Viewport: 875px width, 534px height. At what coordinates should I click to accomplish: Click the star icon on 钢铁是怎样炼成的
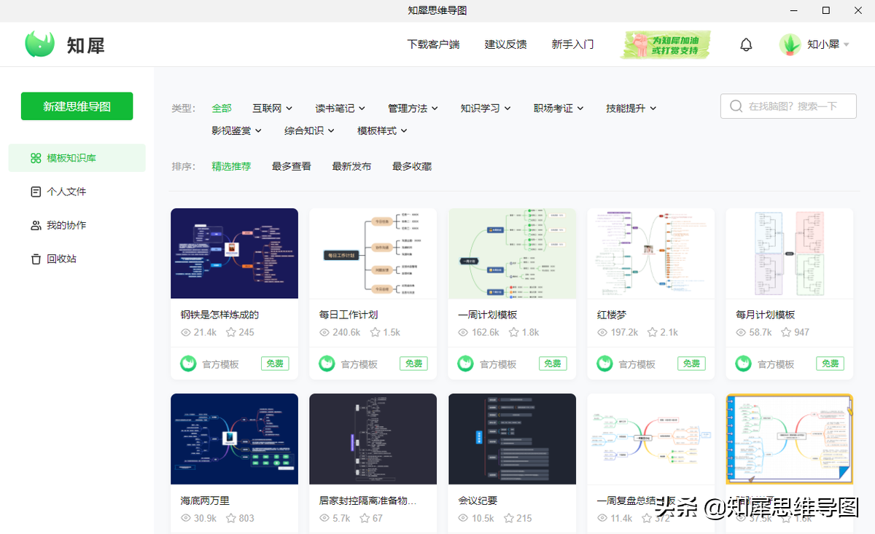[x=230, y=332]
